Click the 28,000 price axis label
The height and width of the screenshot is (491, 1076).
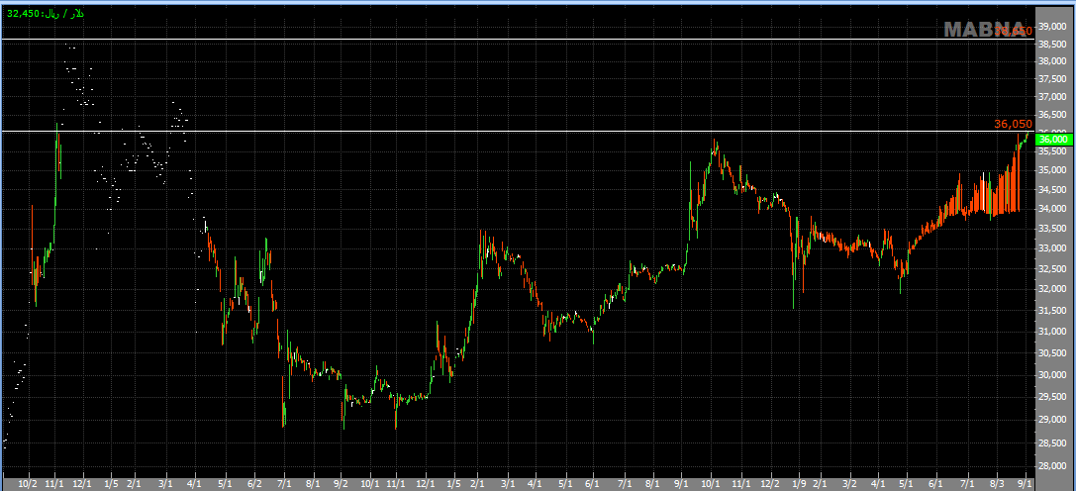[x=1050, y=466]
